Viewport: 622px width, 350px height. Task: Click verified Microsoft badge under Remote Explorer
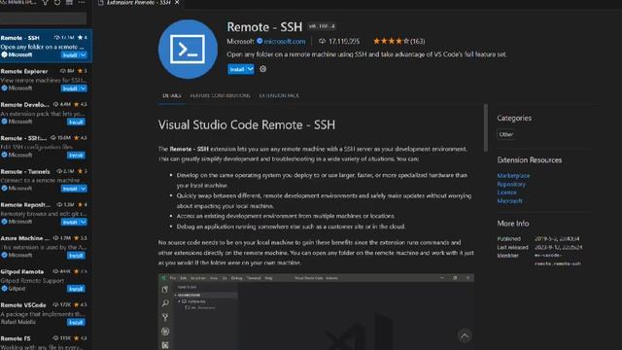[4, 88]
